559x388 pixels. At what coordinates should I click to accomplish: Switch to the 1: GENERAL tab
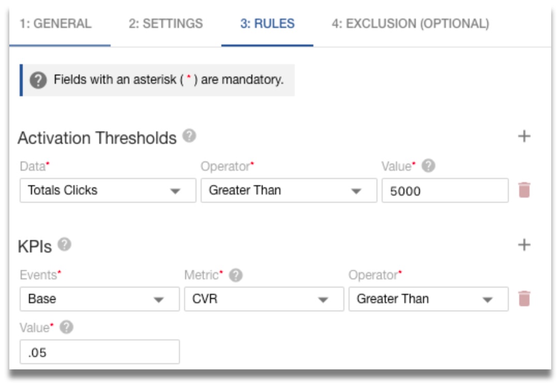[56, 24]
